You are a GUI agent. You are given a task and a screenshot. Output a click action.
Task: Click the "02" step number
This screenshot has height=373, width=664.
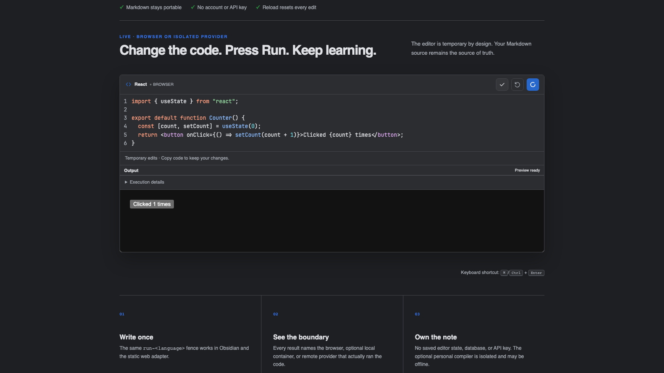point(276,314)
